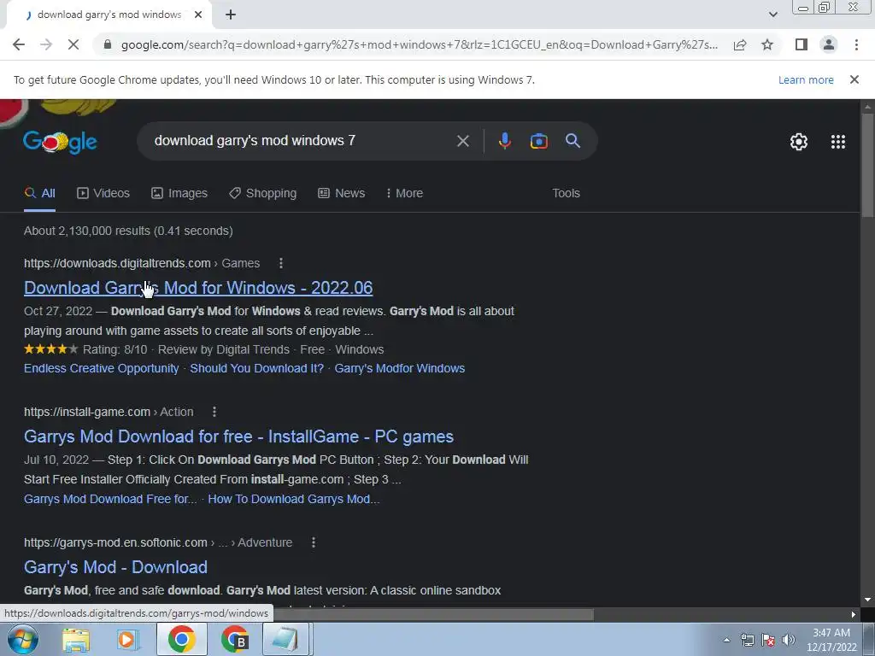Open options for install-game.com result
The image size is (875, 656).
click(x=214, y=413)
